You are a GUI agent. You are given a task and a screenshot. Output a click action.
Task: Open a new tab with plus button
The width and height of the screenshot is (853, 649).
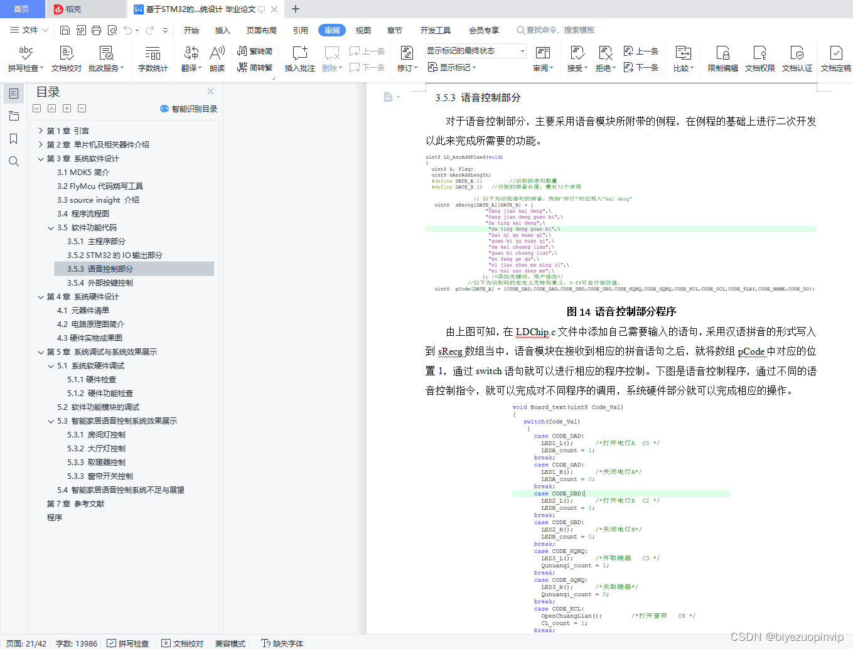296,9
